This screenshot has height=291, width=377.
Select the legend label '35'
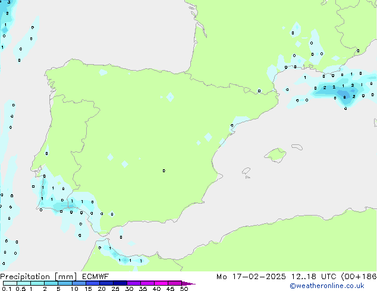143,289
